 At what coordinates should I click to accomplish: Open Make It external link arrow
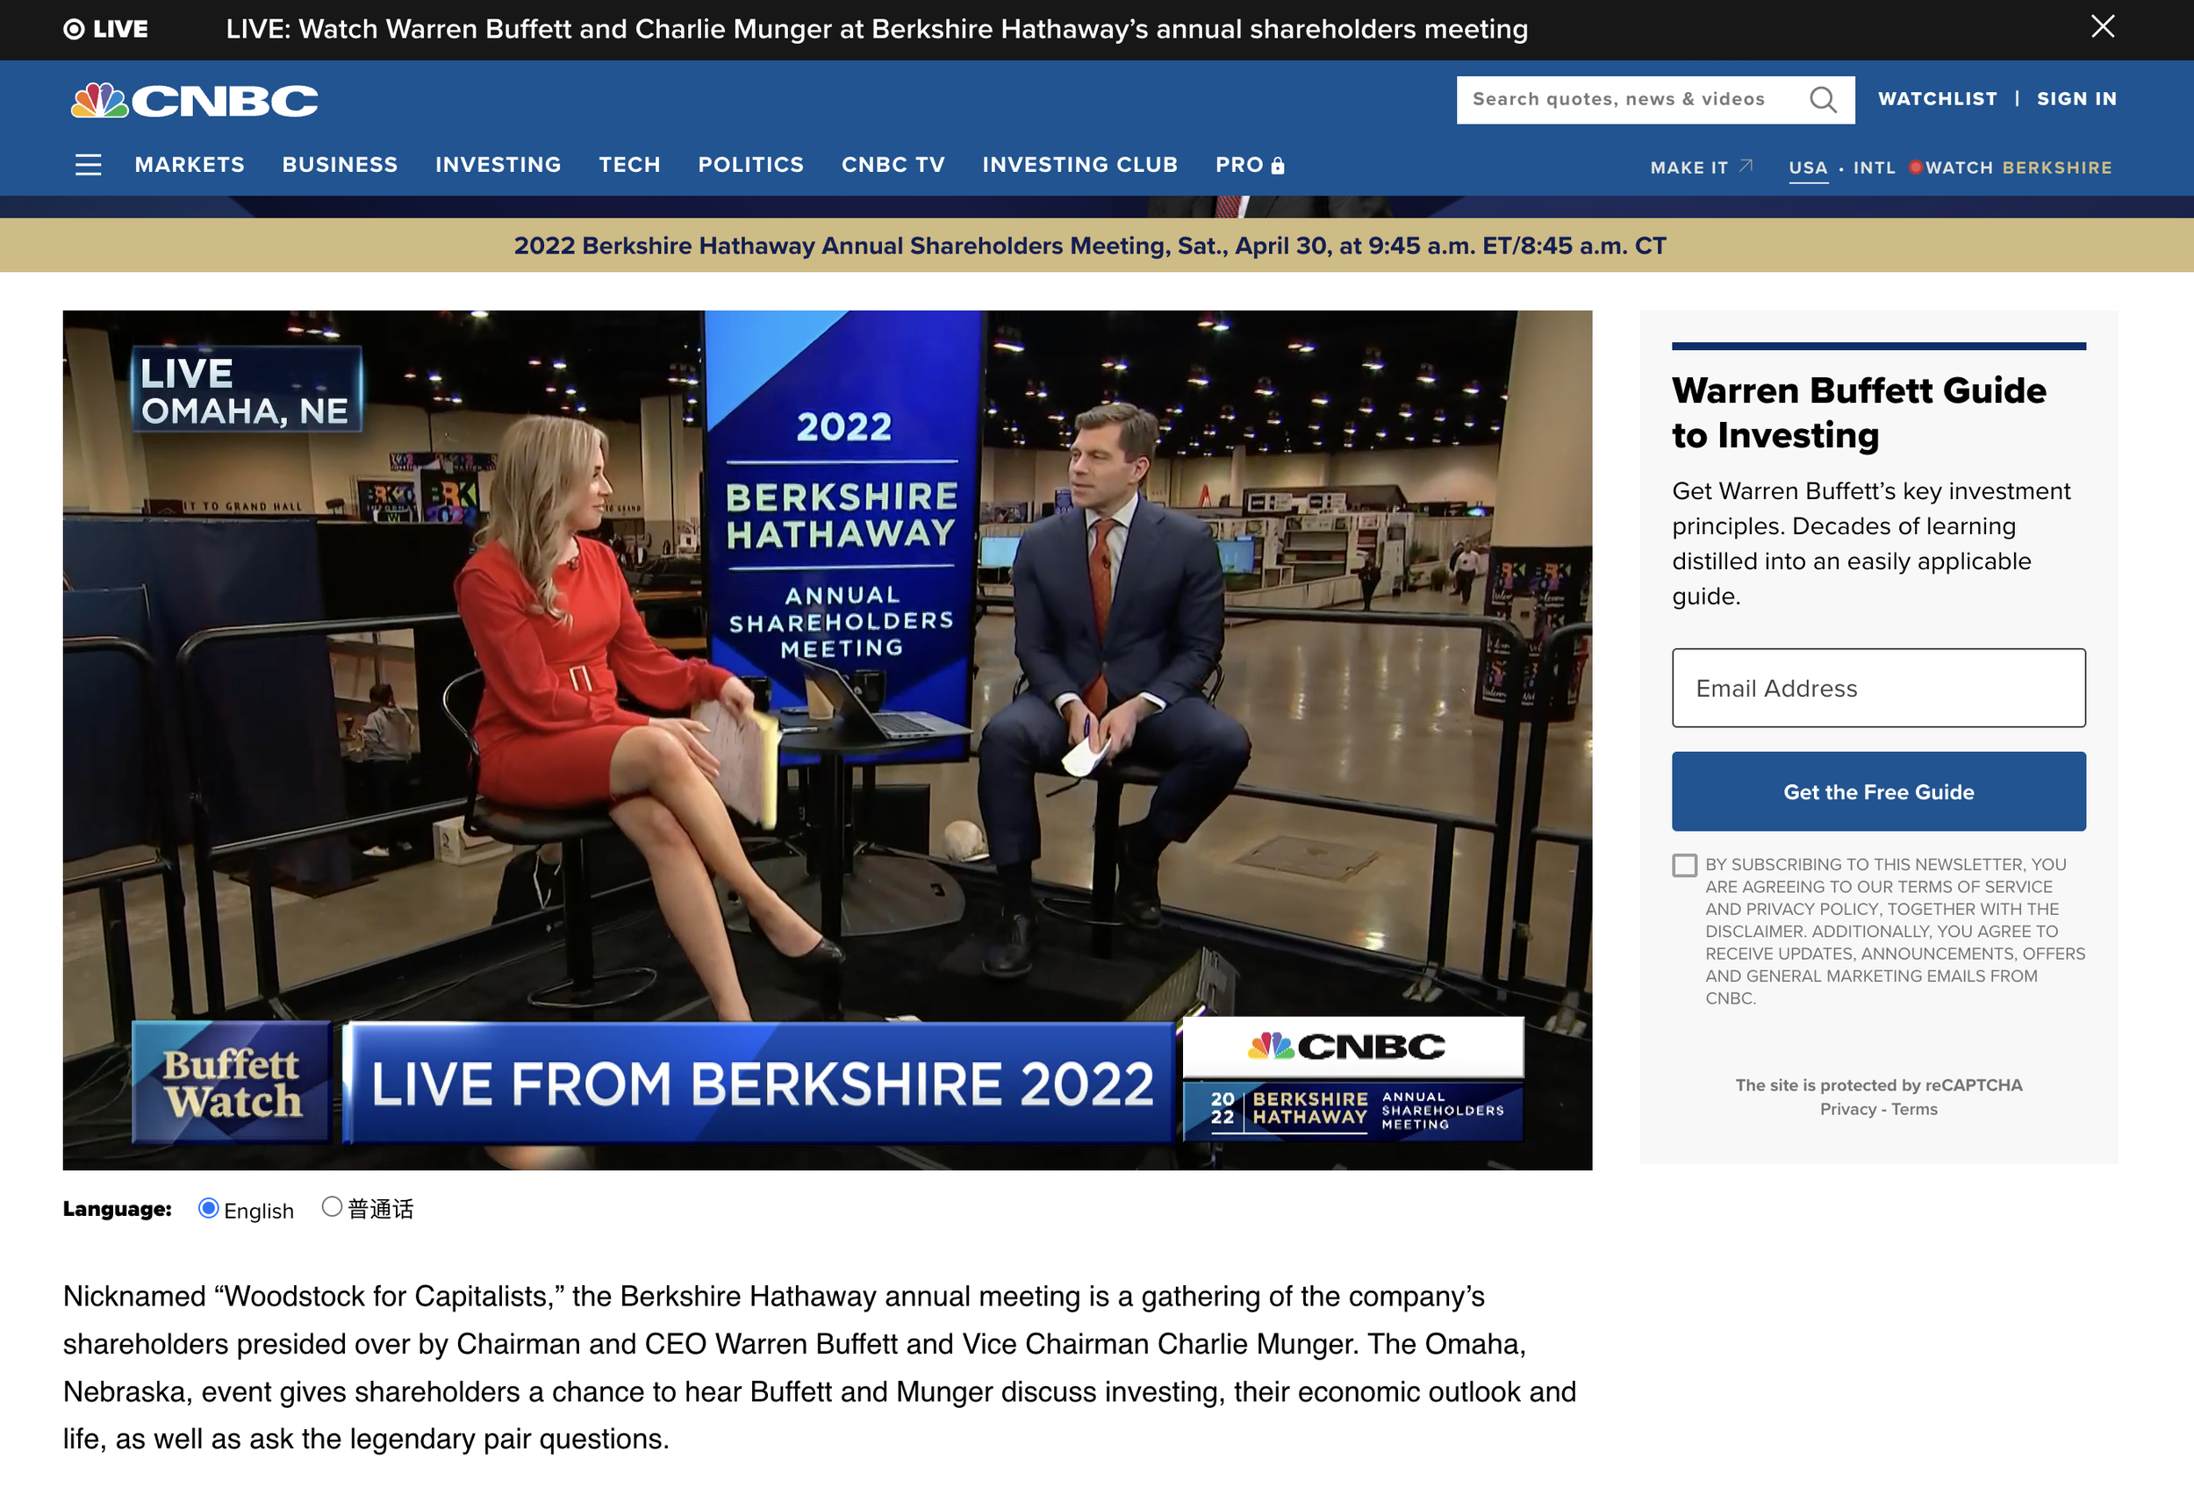(1745, 167)
